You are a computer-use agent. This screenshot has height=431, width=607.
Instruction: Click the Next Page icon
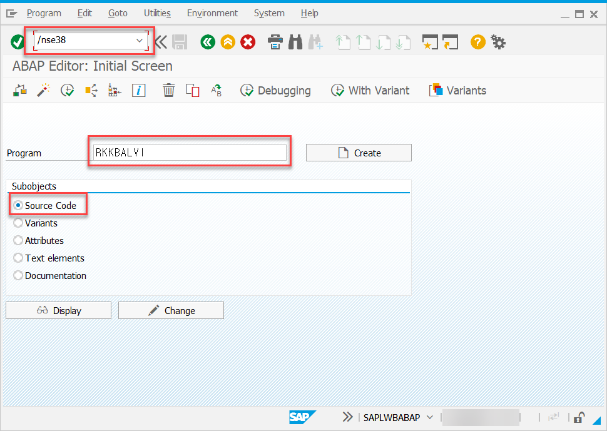[383, 42]
